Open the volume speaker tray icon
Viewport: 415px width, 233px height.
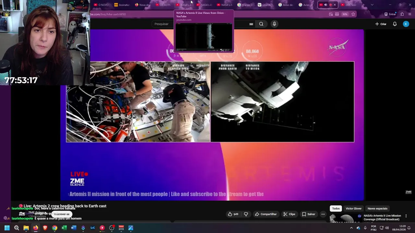pyautogui.click(x=387, y=228)
